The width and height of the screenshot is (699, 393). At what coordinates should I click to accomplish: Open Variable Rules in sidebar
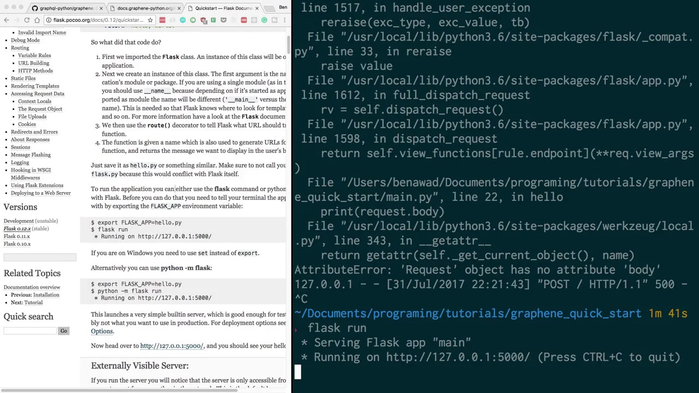coord(34,56)
